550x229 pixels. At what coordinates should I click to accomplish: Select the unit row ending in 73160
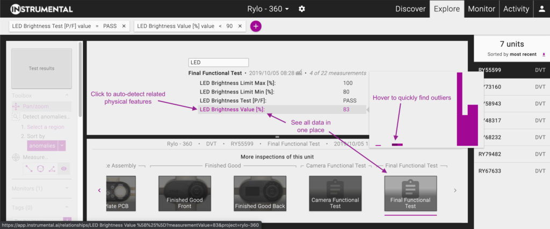pos(512,87)
